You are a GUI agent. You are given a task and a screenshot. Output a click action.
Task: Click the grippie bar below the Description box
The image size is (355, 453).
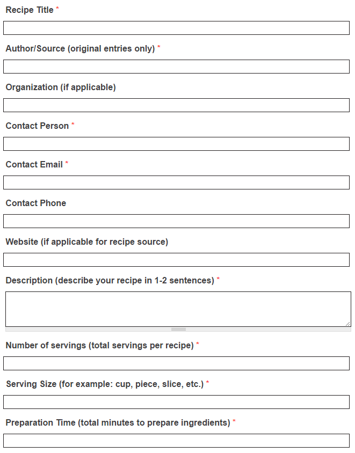[178, 329]
